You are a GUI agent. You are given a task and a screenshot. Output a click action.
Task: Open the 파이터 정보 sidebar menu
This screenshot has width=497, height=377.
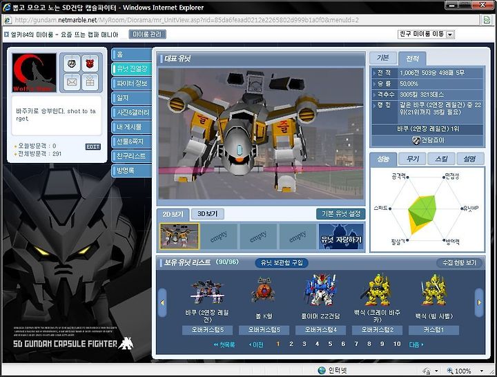pos(132,84)
